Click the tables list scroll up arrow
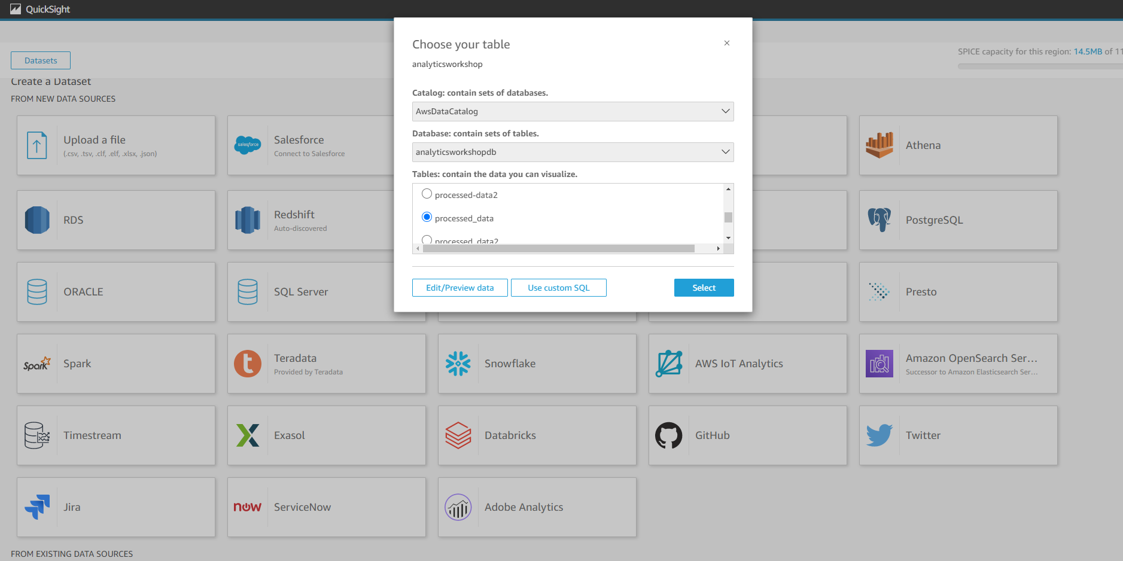The image size is (1123, 561). [x=728, y=189]
